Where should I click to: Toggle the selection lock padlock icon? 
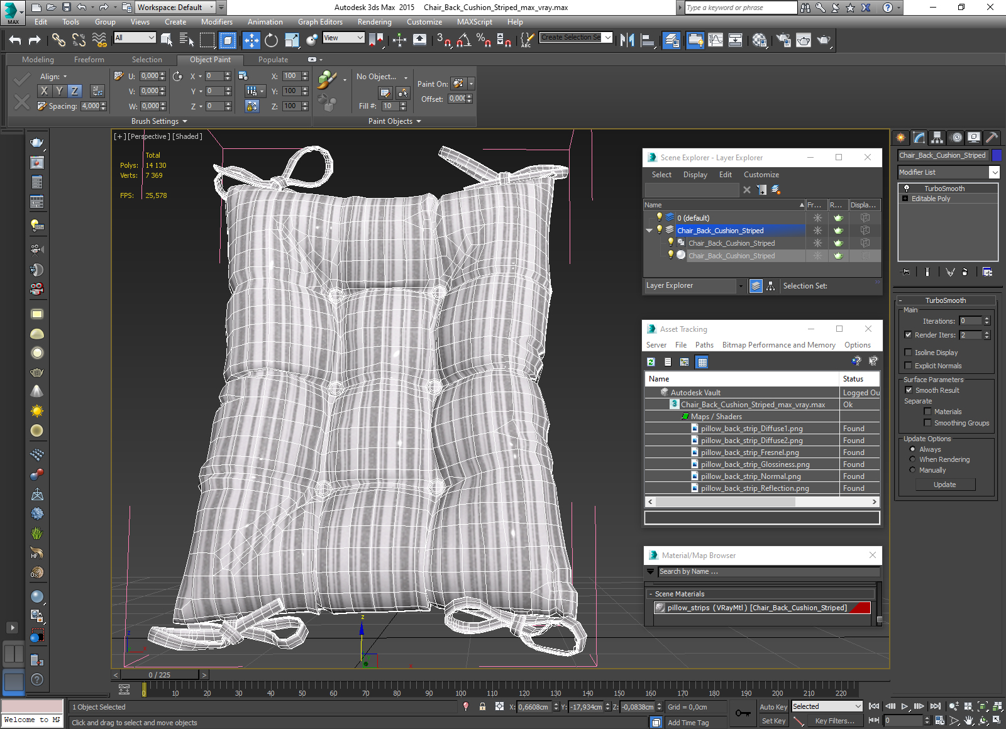[482, 706]
